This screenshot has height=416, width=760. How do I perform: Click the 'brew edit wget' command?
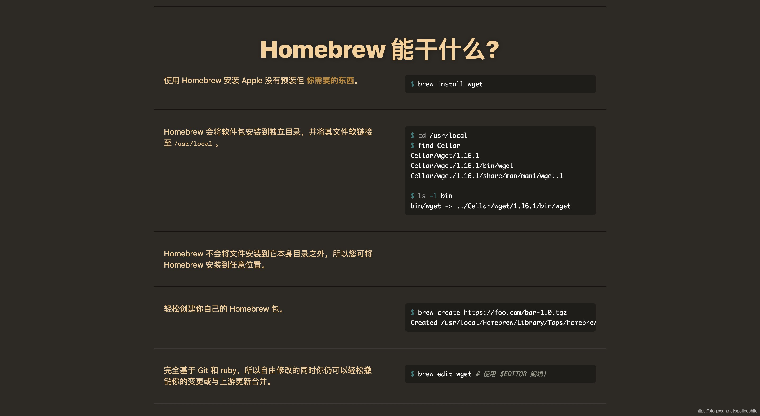(x=444, y=374)
